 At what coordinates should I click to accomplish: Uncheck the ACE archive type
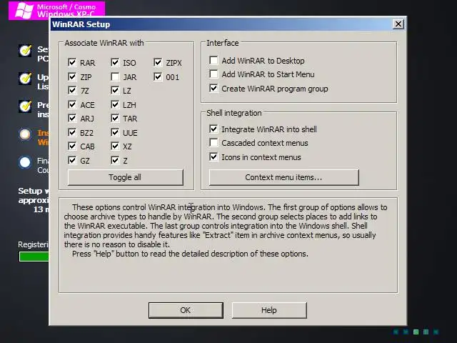click(72, 104)
